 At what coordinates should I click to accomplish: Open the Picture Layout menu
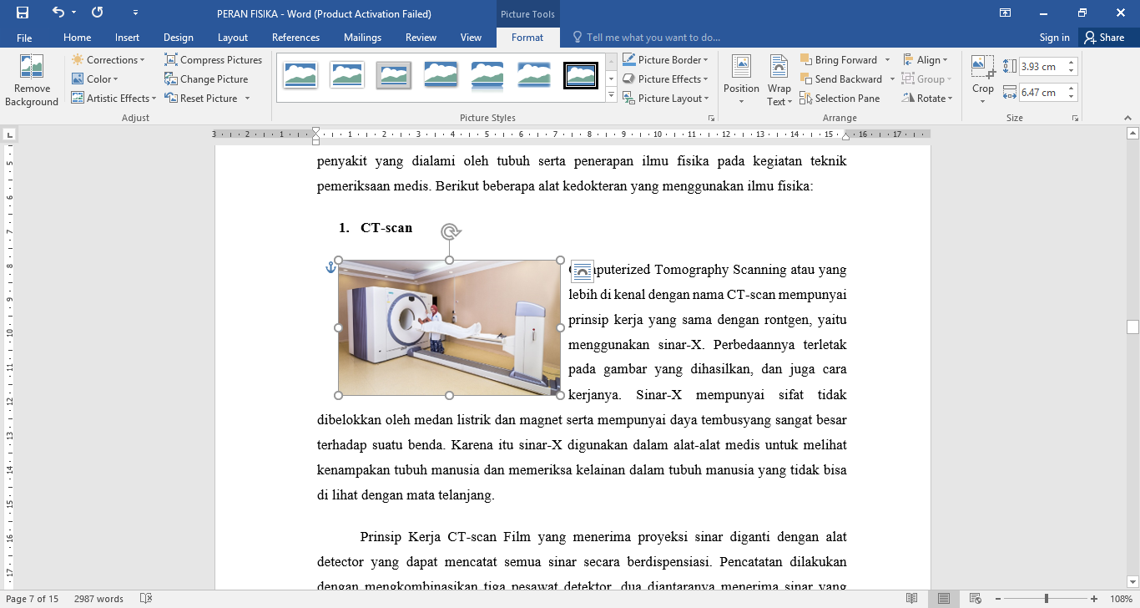coord(665,99)
